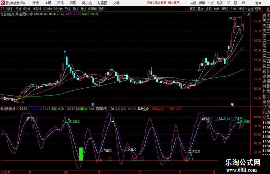Open the 发现 menu
270x174 pixels.
point(73,3)
